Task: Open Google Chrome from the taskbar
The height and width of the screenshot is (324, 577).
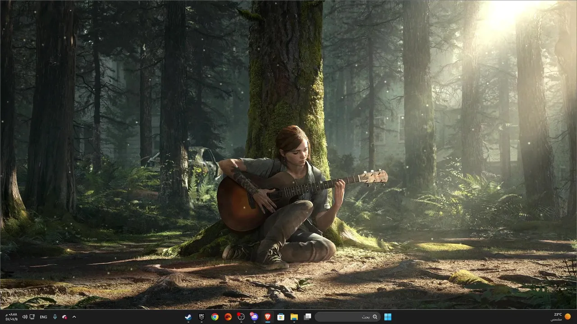Action: tap(215, 317)
